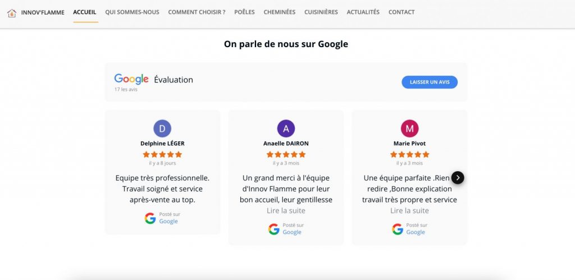
Task: Click the Innov'Flamme house logo icon
Action: pos(12,12)
